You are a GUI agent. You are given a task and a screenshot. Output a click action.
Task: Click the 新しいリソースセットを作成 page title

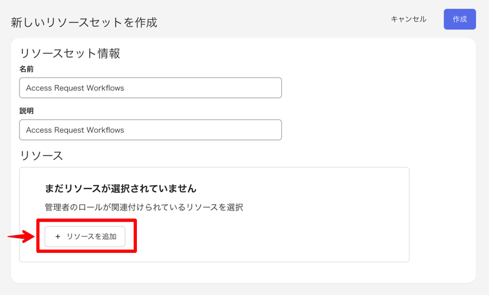(84, 23)
